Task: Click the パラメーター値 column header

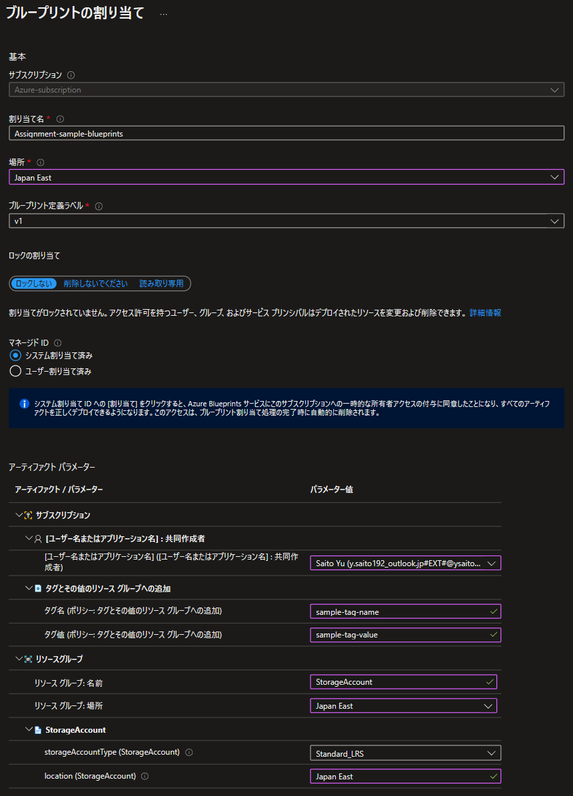Action: tap(332, 490)
